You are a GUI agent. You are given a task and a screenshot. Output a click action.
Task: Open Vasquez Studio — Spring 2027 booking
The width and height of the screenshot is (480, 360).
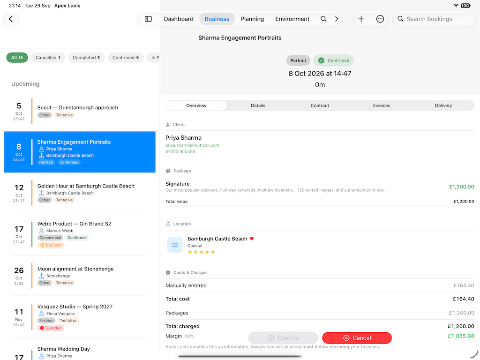(x=80, y=317)
